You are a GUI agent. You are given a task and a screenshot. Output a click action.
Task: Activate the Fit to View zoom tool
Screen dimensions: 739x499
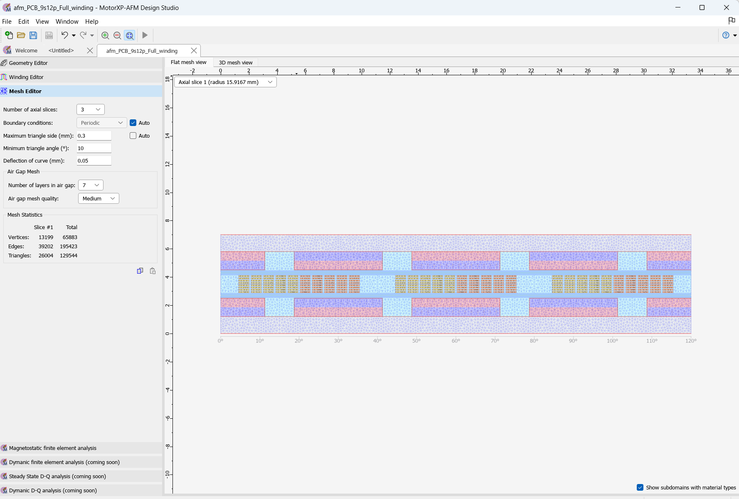pyautogui.click(x=130, y=35)
